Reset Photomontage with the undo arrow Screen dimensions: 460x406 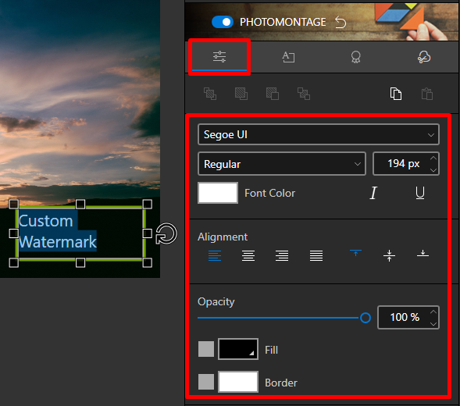pyautogui.click(x=341, y=23)
